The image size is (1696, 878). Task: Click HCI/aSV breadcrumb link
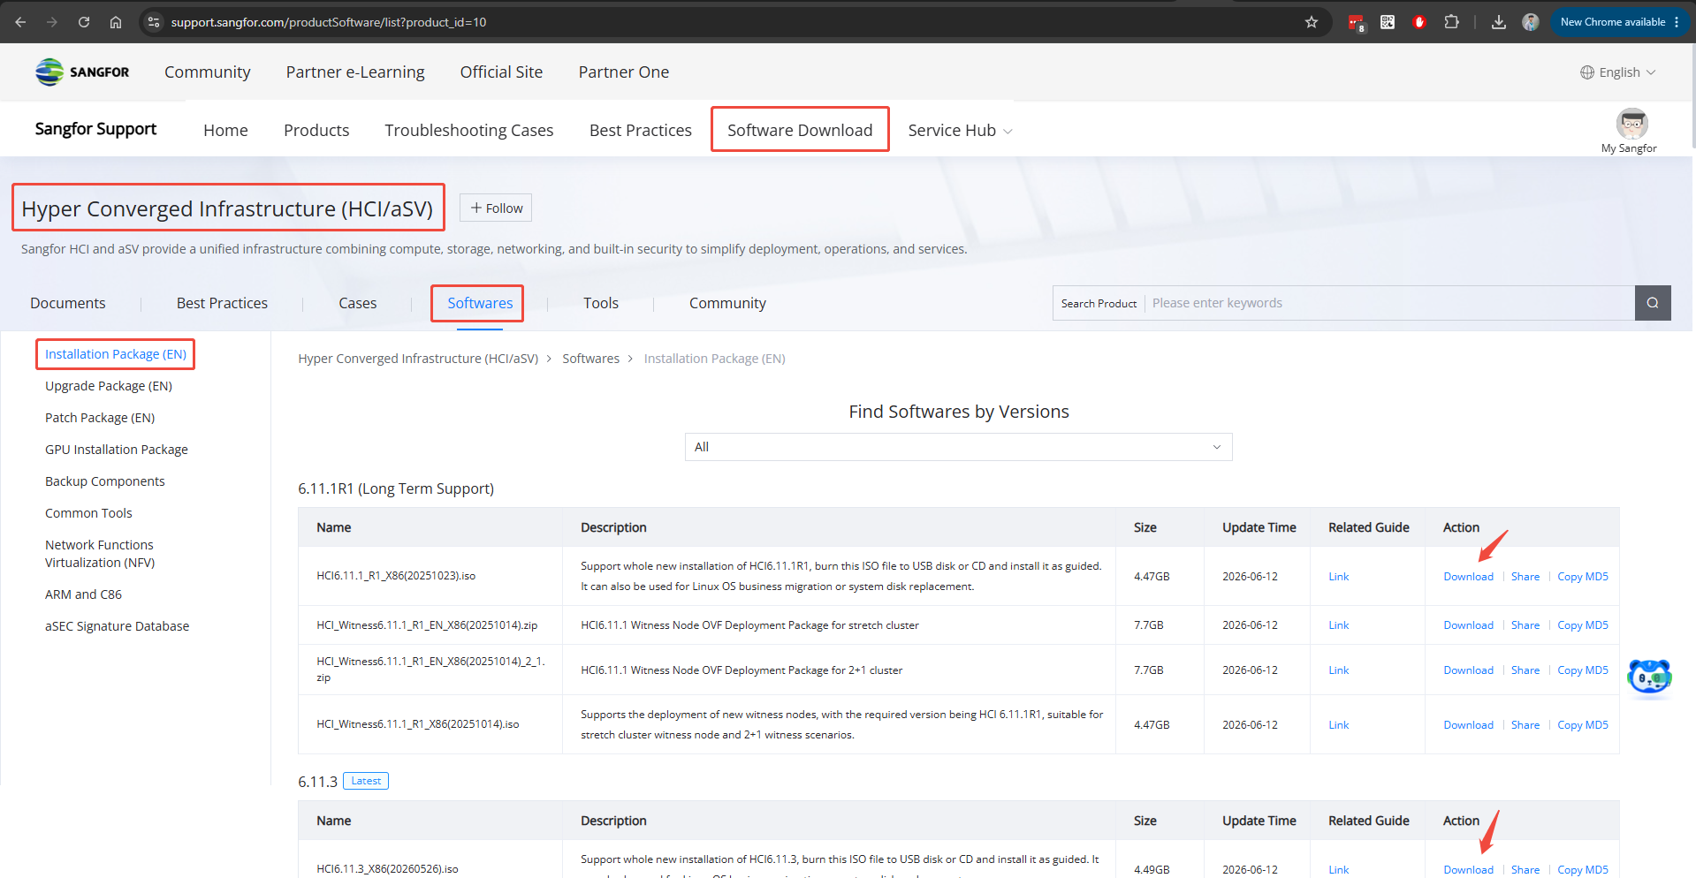(418, 359)
